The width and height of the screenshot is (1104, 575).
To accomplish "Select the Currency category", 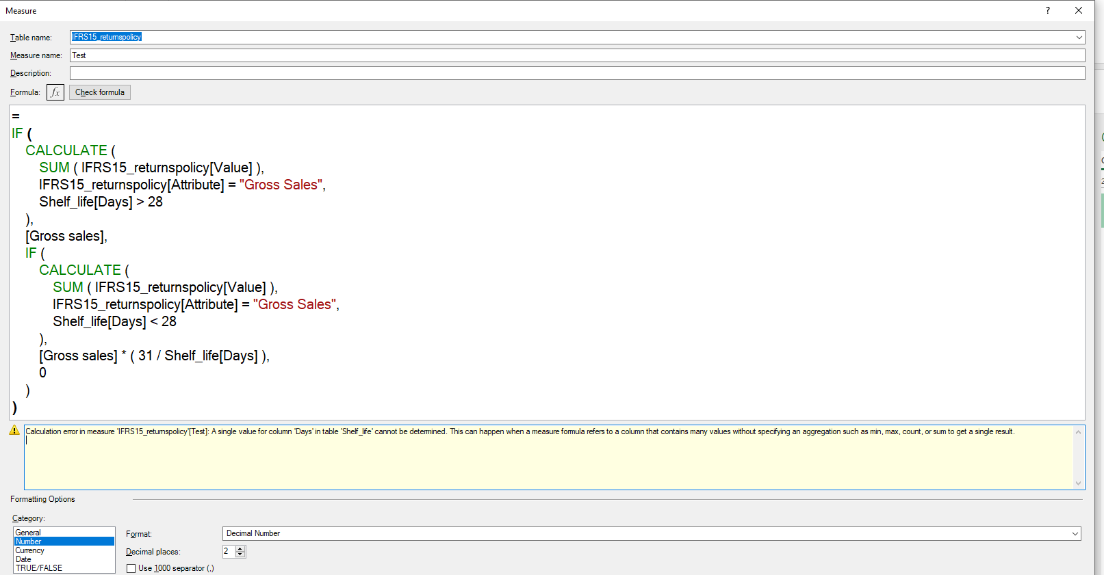I will (x=64, y=550).
